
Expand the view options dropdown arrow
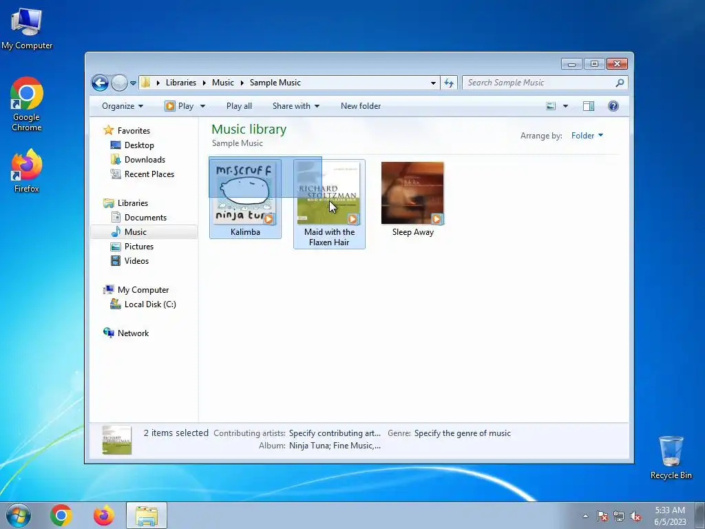[x=566, y=106]
